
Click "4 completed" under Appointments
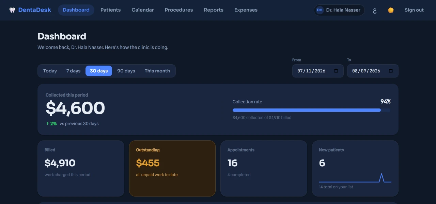click(x=239, y=175)
